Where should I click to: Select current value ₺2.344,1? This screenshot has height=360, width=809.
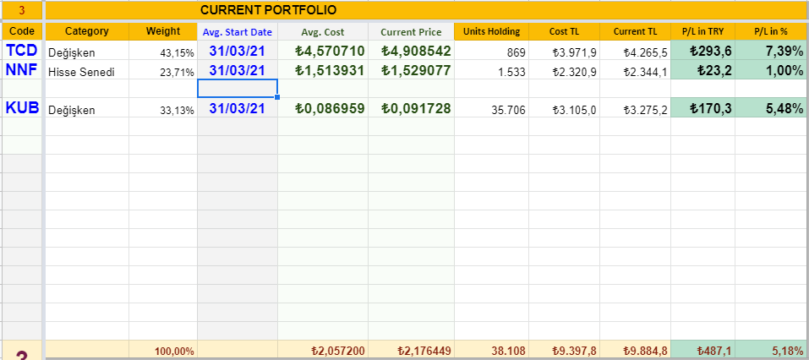click(635, 69)
